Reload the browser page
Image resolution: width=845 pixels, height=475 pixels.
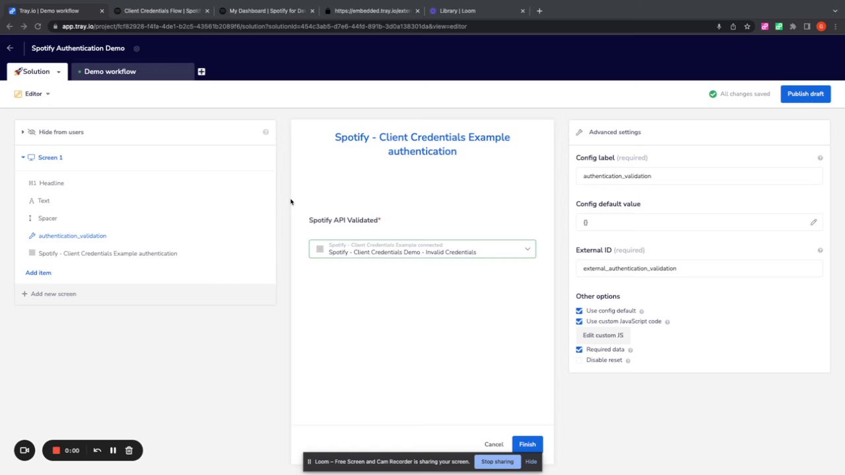coord(38,26)
